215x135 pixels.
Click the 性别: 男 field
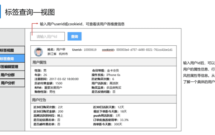coord(40,70)
